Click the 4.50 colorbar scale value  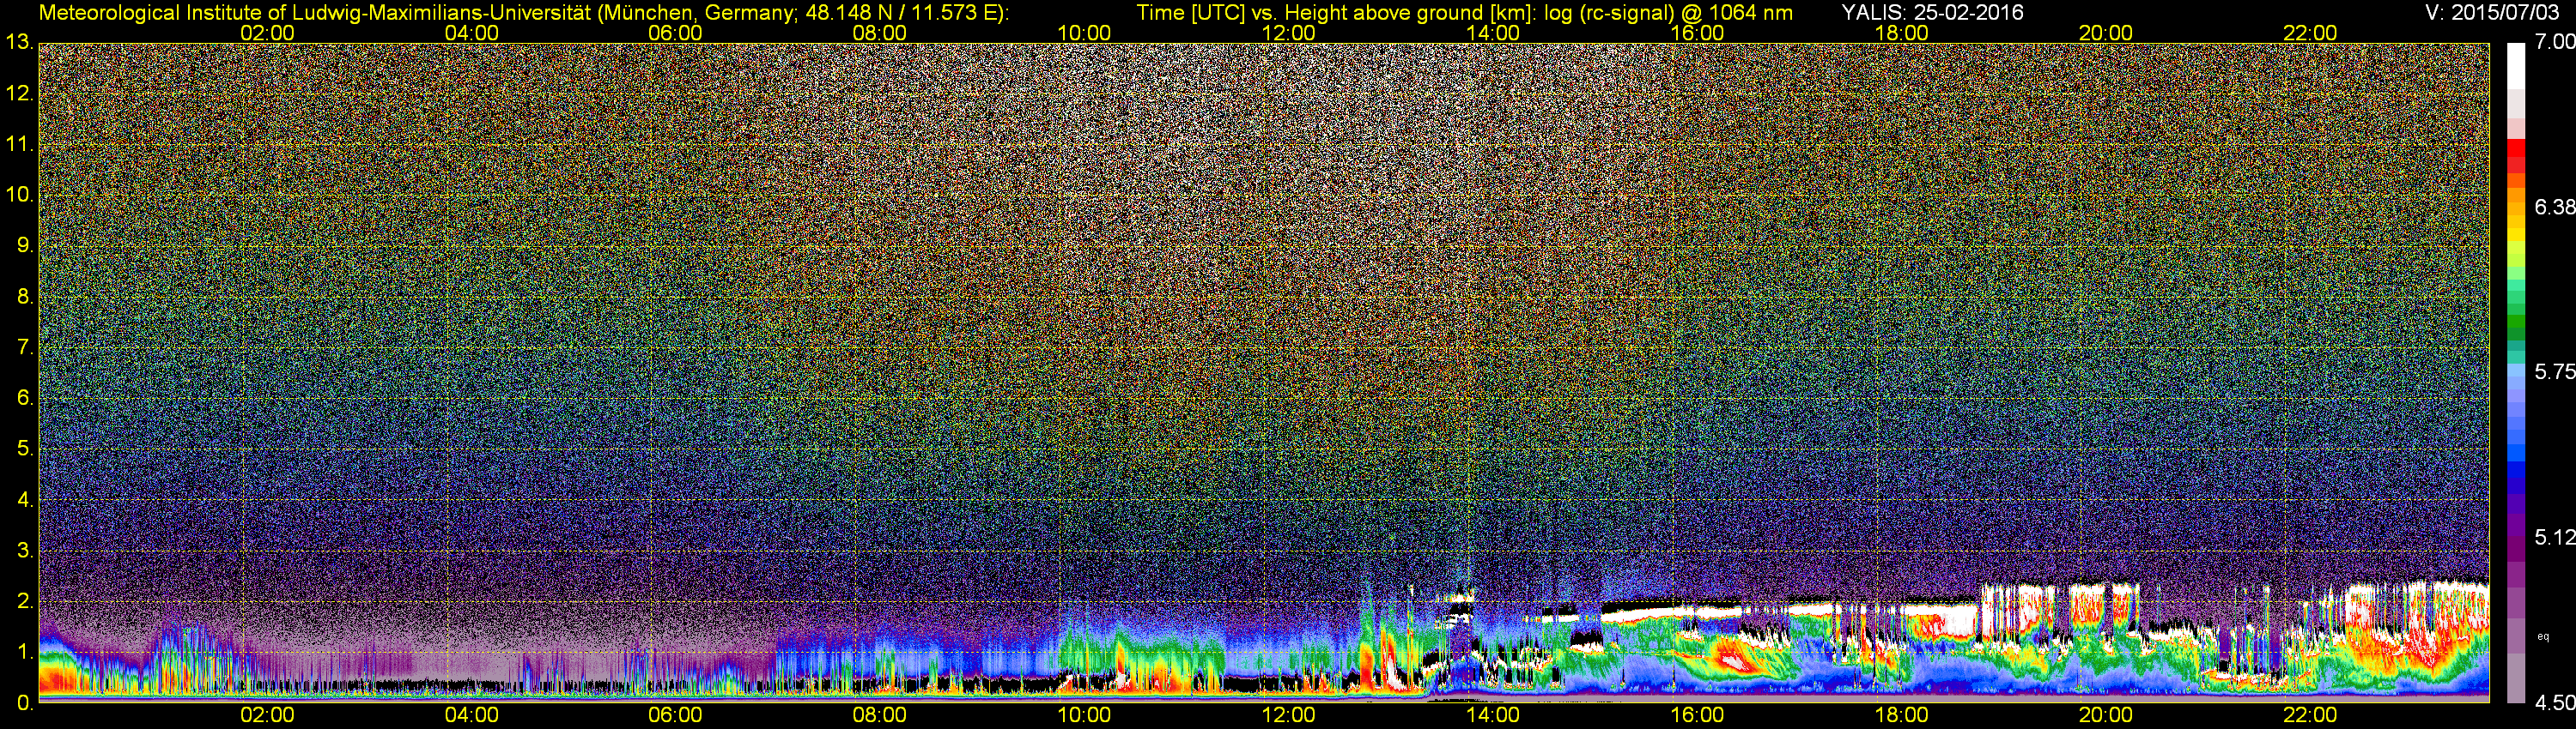(2554, 703)
